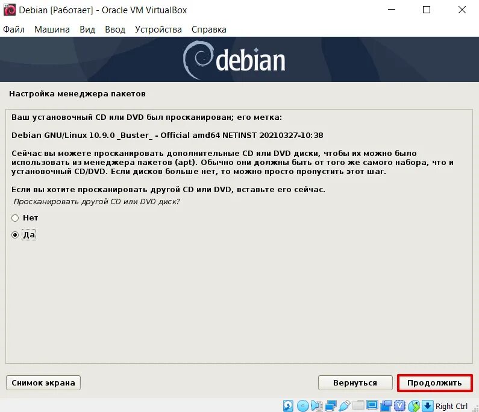This screenshot has width=479, height=412.
Task: Click the network adapters status icon
Action: point(331,406)
